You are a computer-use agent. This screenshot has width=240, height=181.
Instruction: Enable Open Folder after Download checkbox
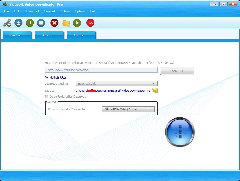coord(46,97)
